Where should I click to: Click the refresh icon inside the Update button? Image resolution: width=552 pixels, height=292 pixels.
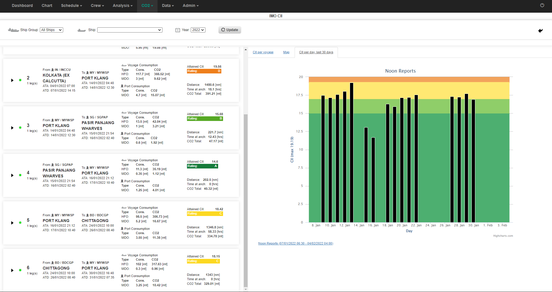223,30
